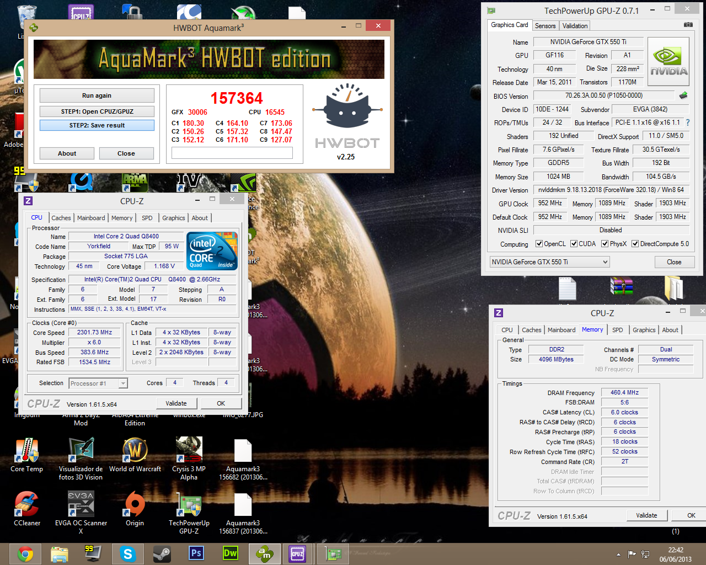Open the SPD tab in left CPU-Z window

(147, 218)
